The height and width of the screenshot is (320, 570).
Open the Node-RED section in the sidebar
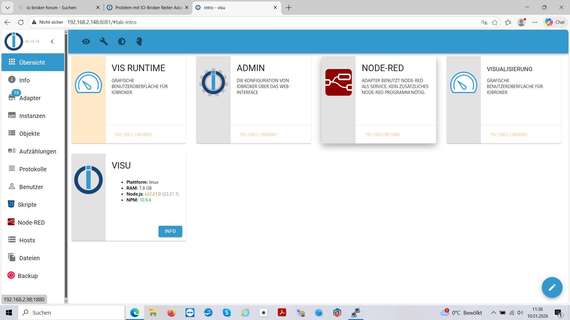coord(31,222)
